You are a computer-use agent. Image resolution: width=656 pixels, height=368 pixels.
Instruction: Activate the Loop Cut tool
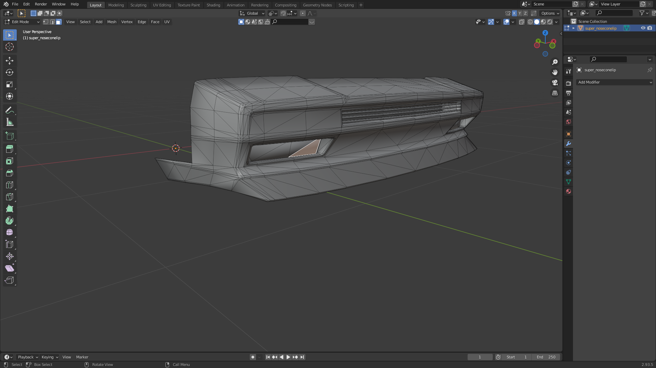tap(10, 185)
